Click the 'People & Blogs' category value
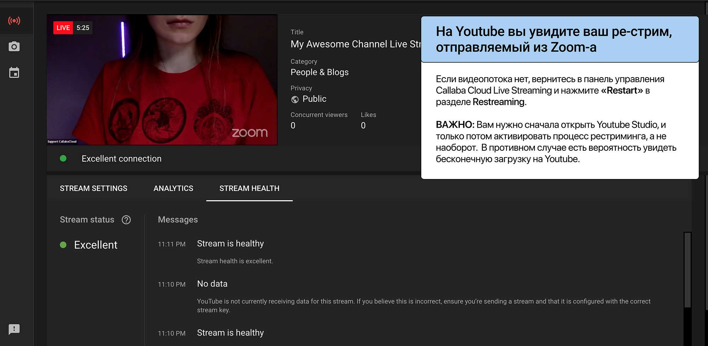Viewport: 708px width, 346px height. click(320, 72)
